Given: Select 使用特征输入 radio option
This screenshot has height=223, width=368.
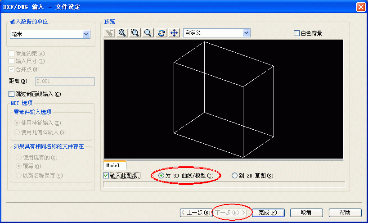Looking at the screenshot, I should 17,123.
